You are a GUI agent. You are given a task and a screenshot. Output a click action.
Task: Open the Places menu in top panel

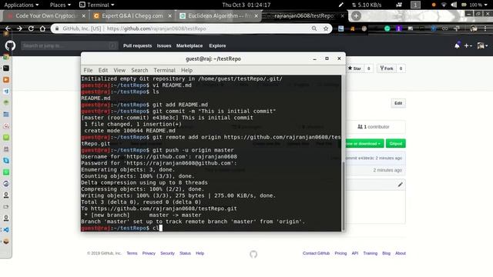(60, 5)
